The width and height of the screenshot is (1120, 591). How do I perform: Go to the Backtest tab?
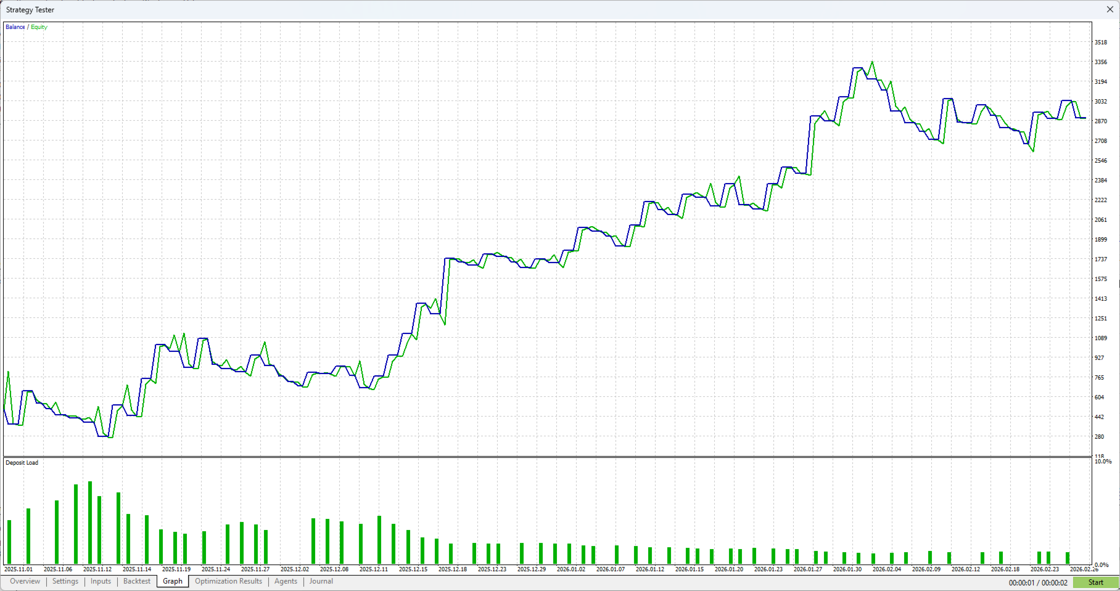point(137,581)
